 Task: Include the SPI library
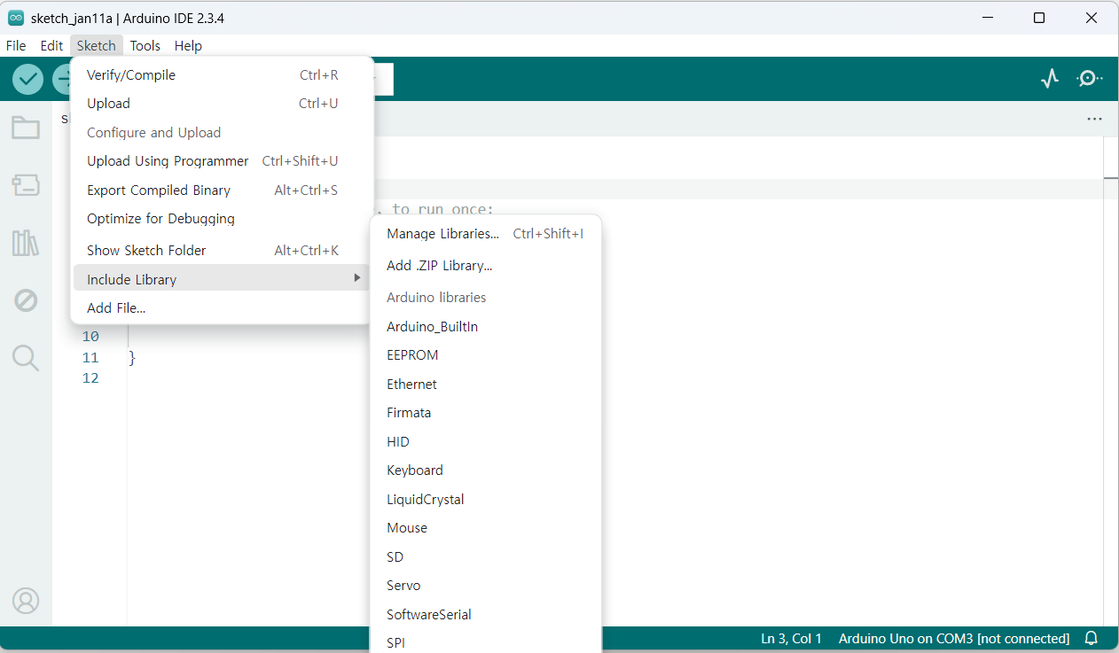pos(485,642)
